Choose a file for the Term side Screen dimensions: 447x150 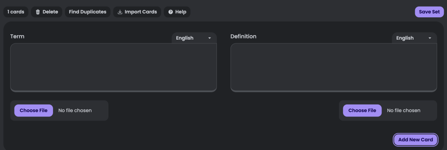pyautogui.click(x=34, y=110)
